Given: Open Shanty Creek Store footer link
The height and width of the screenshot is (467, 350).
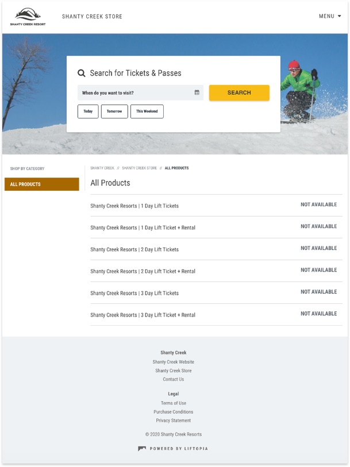Looking at the screenshot, I should [x=174, y=370].
